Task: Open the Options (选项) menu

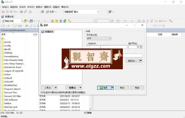Action: 48,7
